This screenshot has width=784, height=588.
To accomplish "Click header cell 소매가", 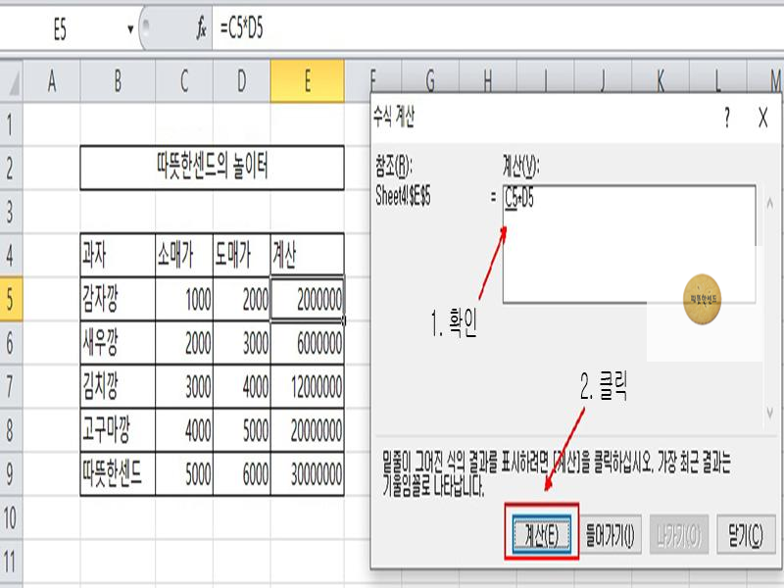I will pos(184,255).
